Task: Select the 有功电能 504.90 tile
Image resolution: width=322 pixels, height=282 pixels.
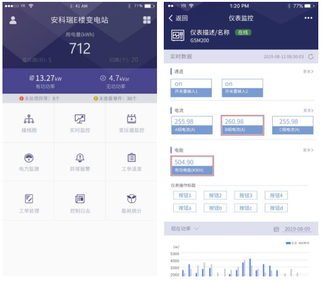Action: click(x=192, y=166)
